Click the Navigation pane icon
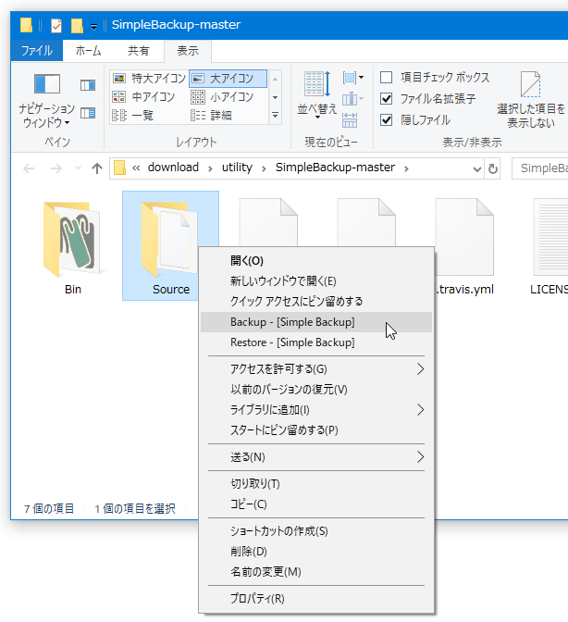Viewport: 568px width, 622px height. (x=47, y=84)
